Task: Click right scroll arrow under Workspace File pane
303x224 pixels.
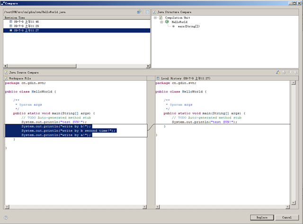Action: (x=144, y=207)
